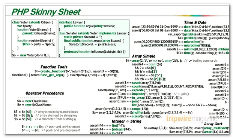Image resolution: width=233 pixels, height=138 pixels.
Task: Click 'interface Lawyer {' line
Action: tap(72, 22)
